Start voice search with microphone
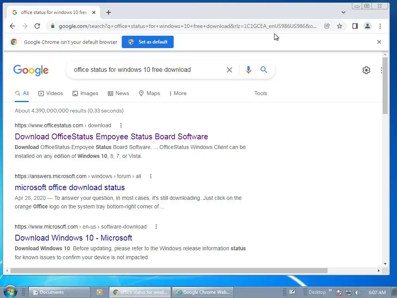Image resolution: width=397 pixels, height=298 pixels. [x=249, y=70]
